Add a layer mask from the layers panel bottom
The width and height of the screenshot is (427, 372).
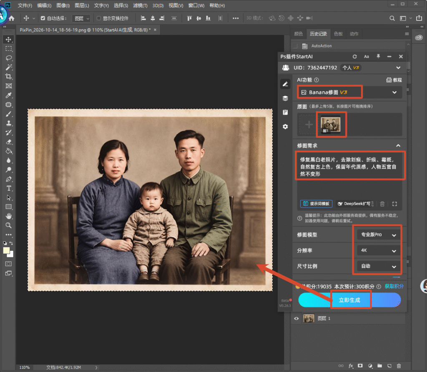point(360,366)
